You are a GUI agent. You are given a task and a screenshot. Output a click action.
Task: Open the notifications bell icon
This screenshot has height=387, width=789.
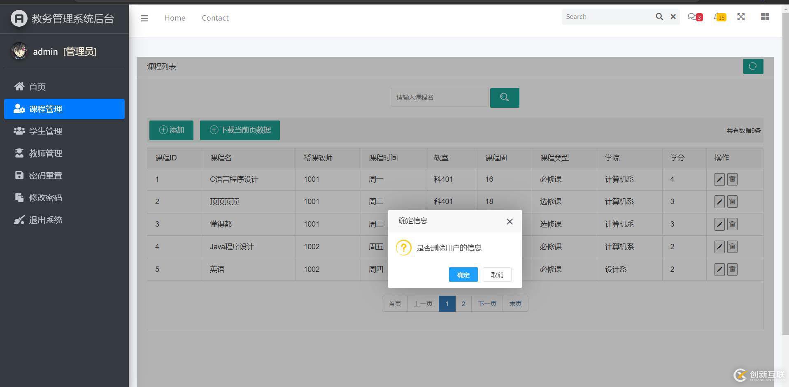click(x=718, y=17)
